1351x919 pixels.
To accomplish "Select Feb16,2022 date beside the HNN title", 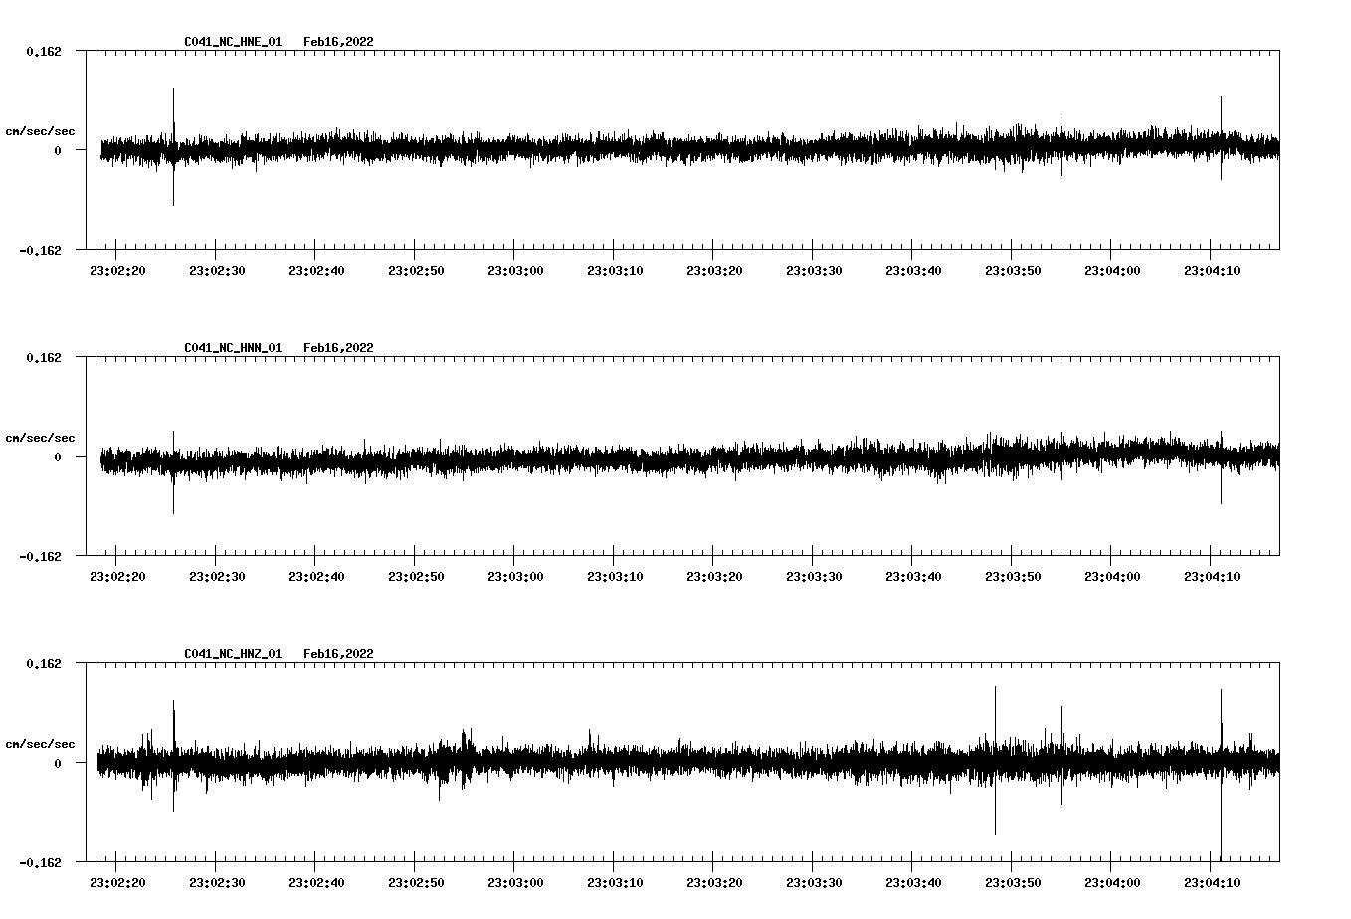I will pyautogui.click(x=338, y=348).
